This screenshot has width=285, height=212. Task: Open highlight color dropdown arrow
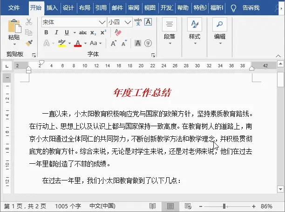[69, 43]
